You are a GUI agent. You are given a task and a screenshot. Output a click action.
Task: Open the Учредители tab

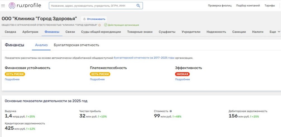(191, 32)
